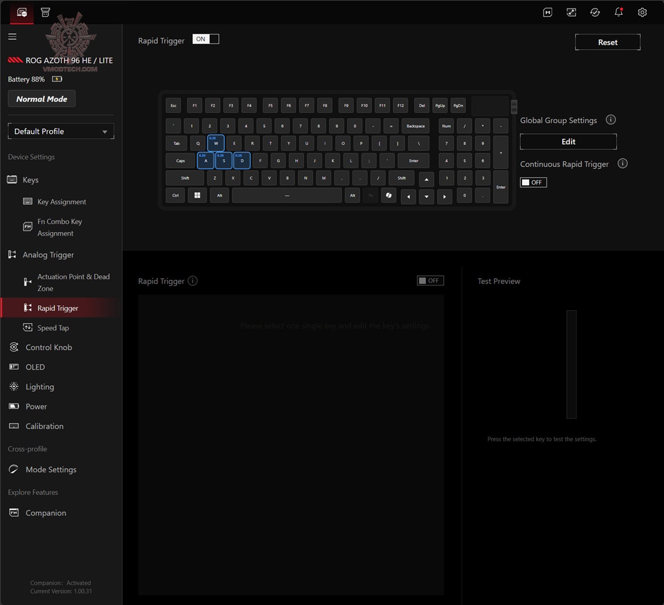The width and height of the screenshot is (664, 605).
Task: Select the control knob on keyboard layout
Action: click(514, 107)
